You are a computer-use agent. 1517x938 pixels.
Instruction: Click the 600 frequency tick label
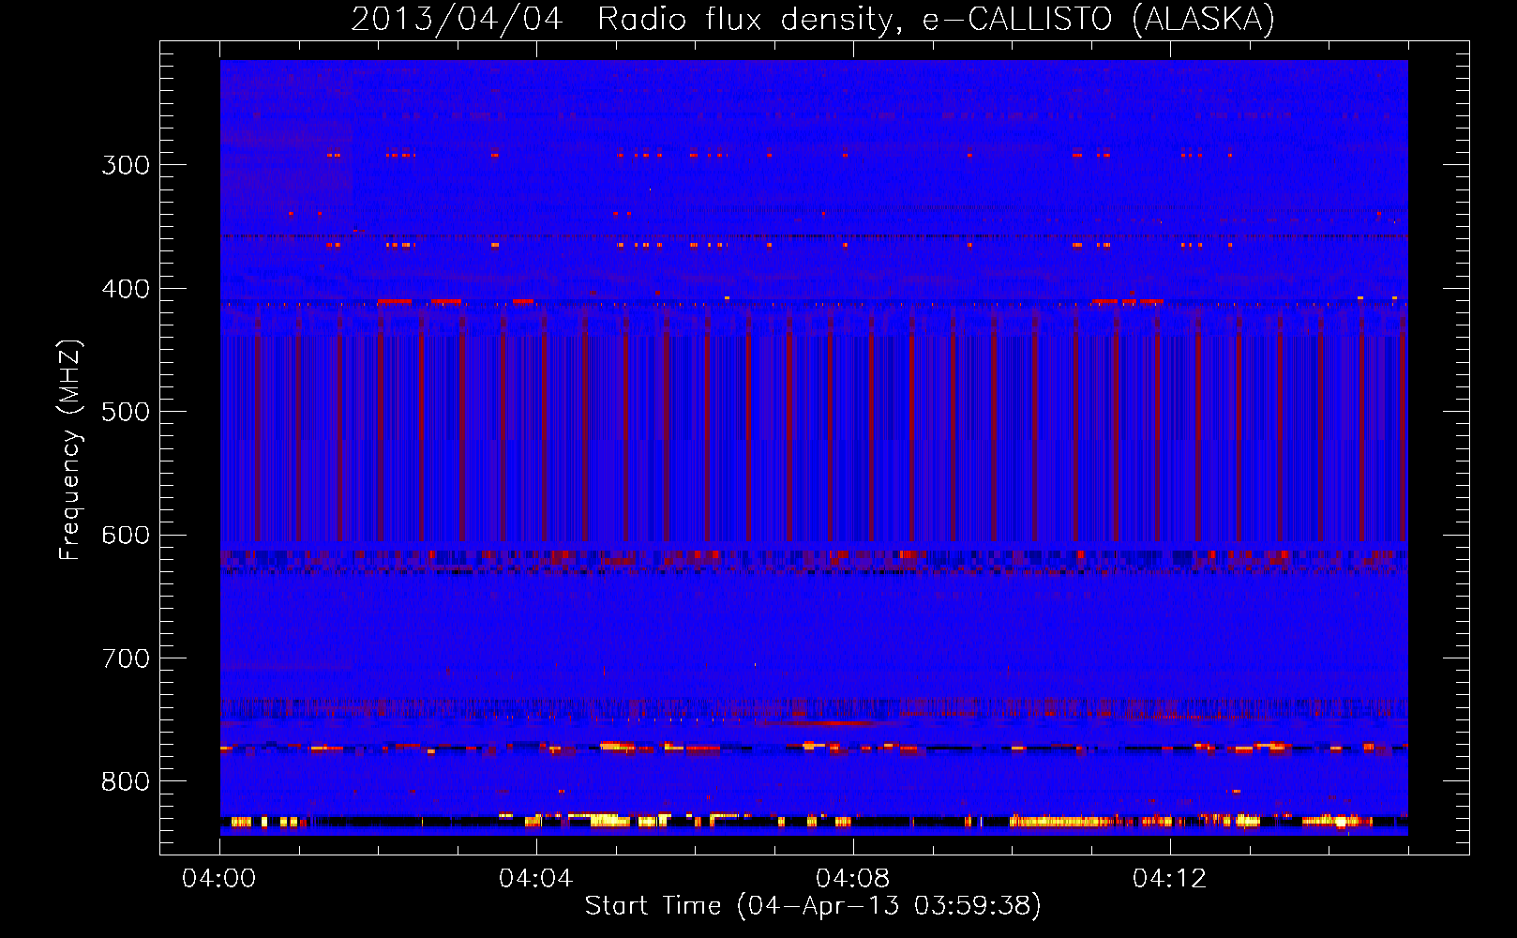pyautogui.click(x=126, y=536)
